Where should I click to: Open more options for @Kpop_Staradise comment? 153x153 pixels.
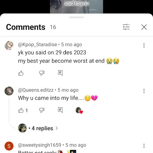[x=144, y=45]
